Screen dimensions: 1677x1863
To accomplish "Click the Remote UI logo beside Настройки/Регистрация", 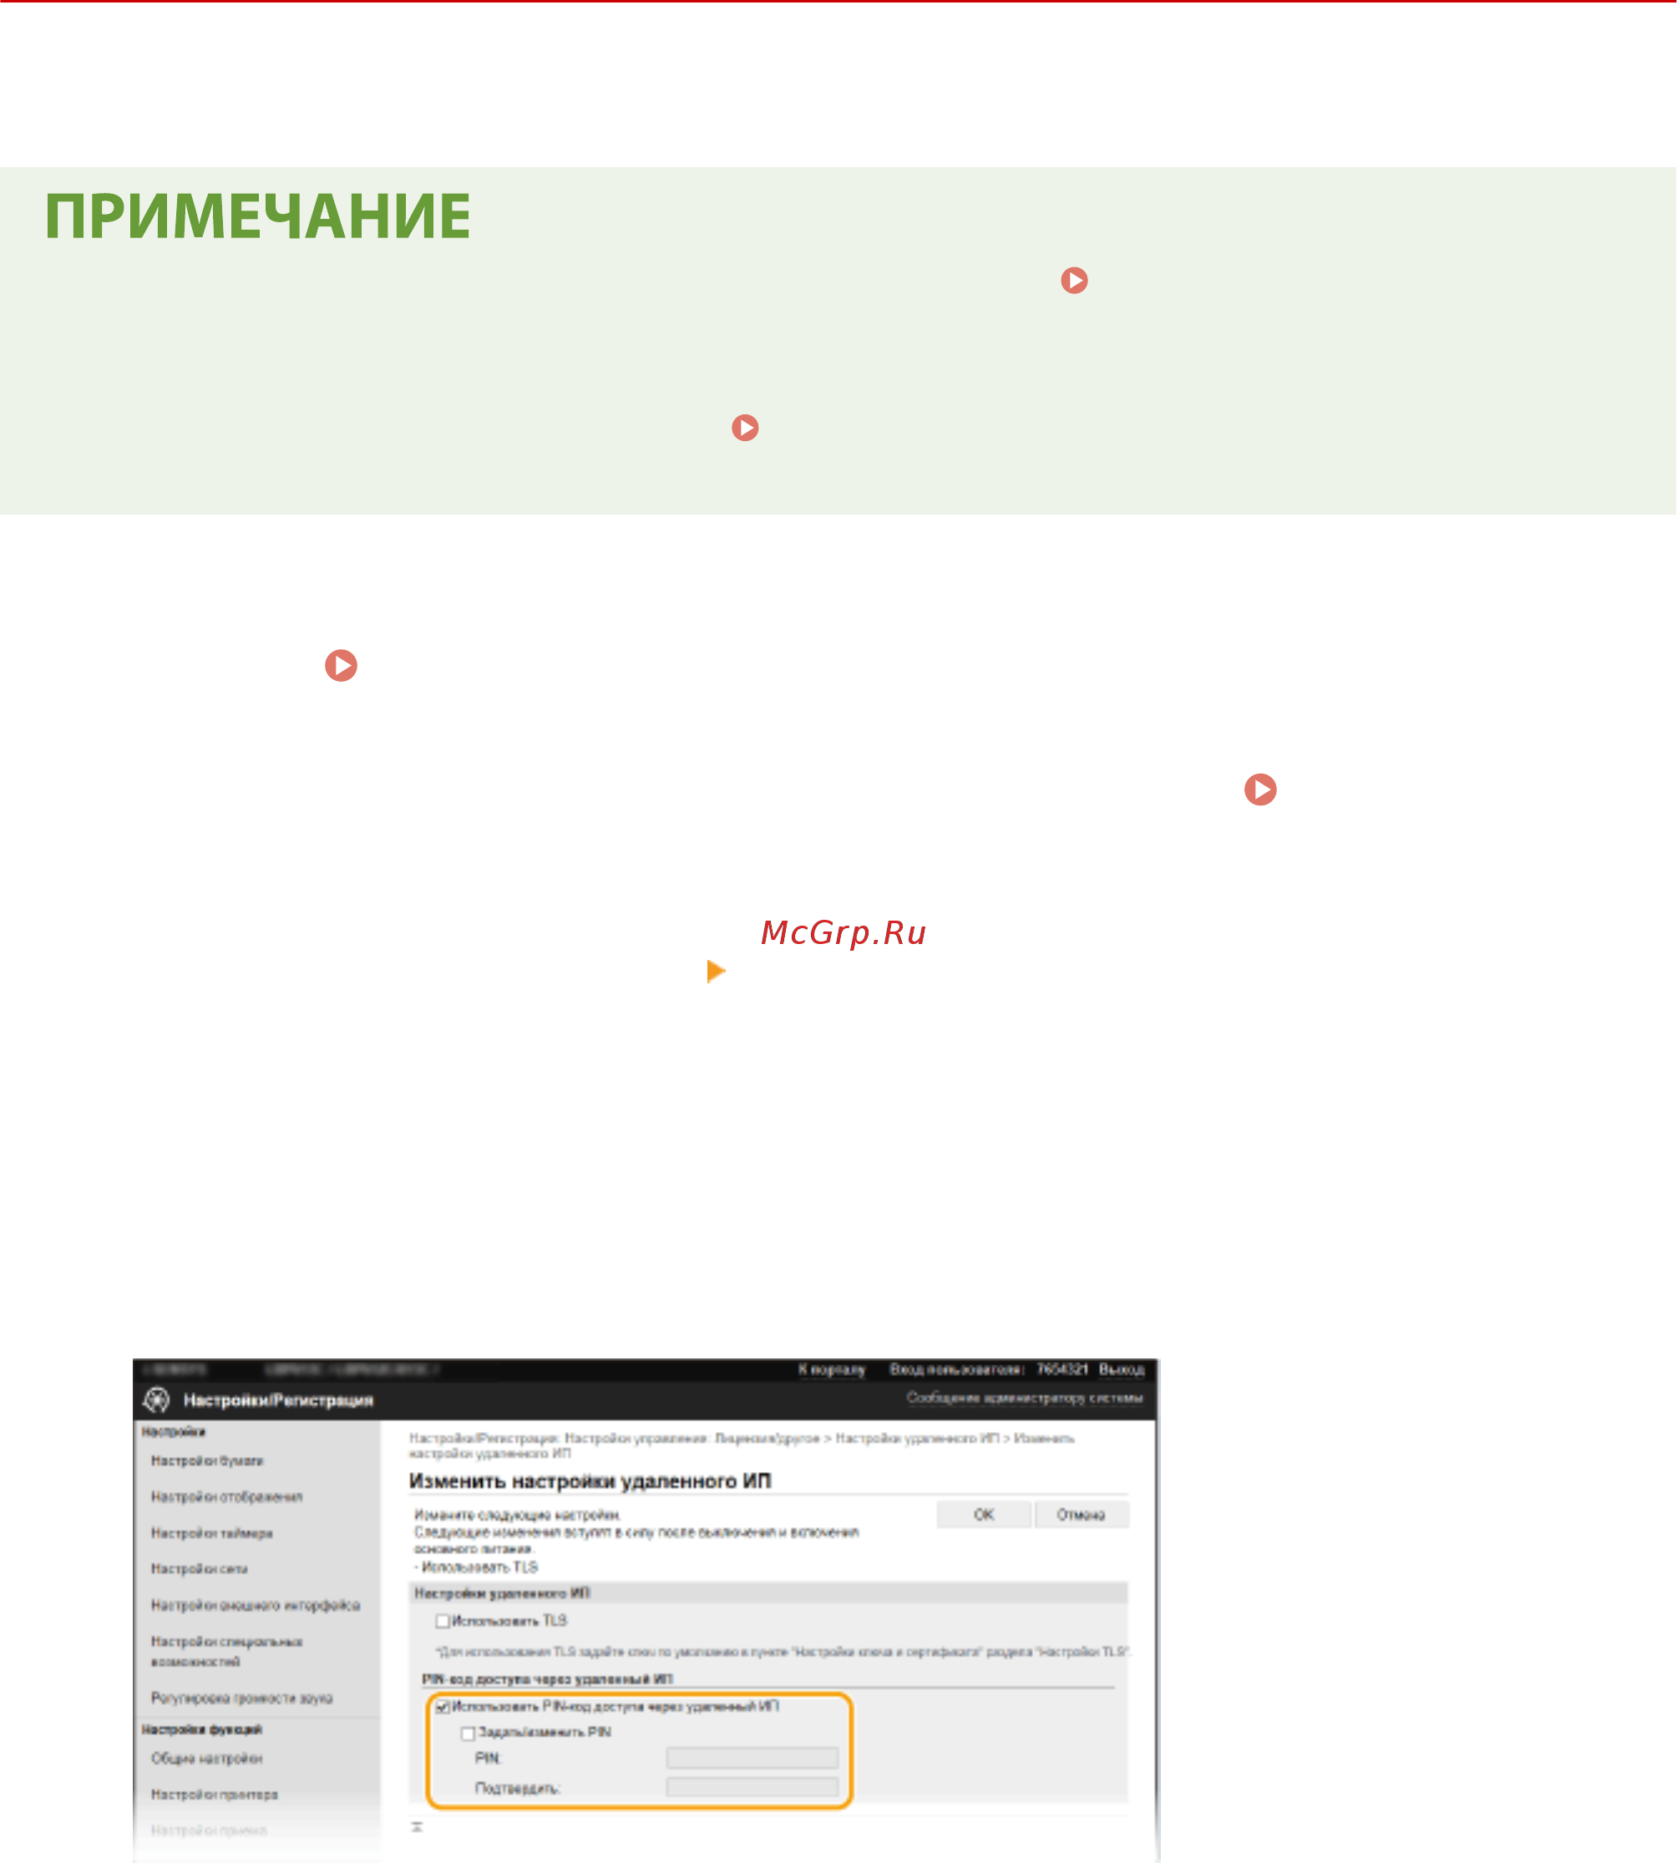I will click(157, 1400).
